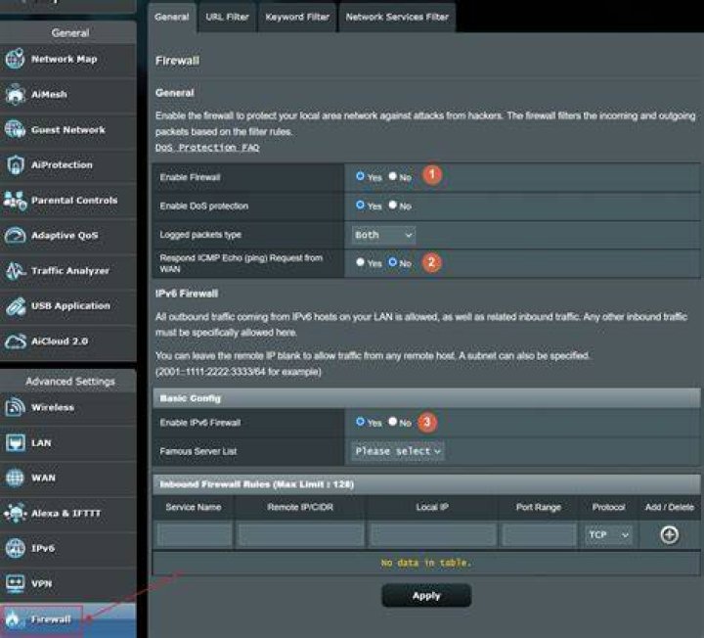
Task: Switch to the General tab
Action: tap(171, 17)
